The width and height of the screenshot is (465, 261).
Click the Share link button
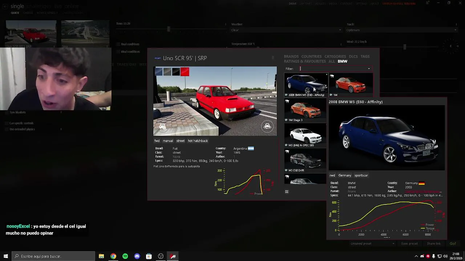[x=434, y=244]
